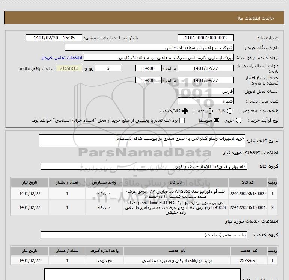289x280 pixels.
Task: Select the کالا/خدمت radio button
Action: coord(185,111)
